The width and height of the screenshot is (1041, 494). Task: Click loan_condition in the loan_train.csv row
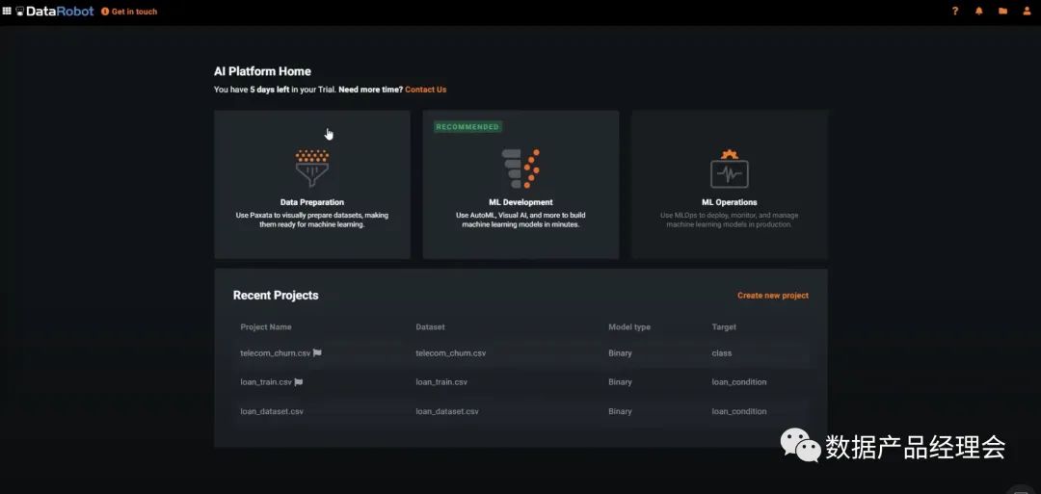pyautogui.click(x=739, y=382)
